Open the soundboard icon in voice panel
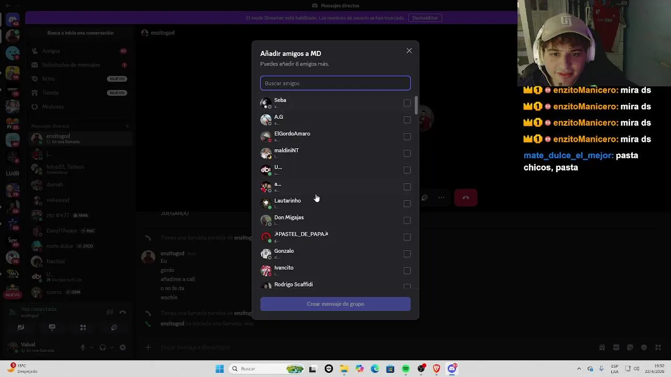 [x=114, y=328]
